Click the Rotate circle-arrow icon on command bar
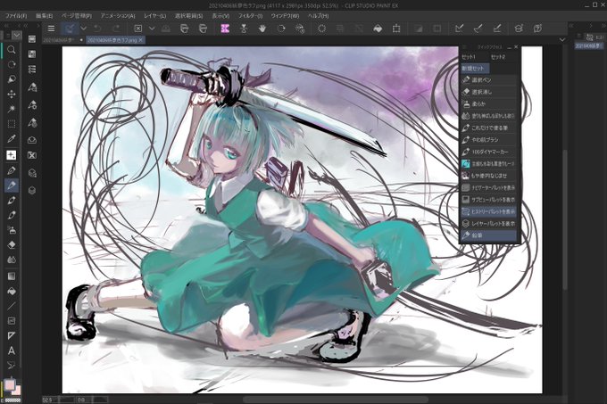This screenshot has width=607, height=404. 281,29
